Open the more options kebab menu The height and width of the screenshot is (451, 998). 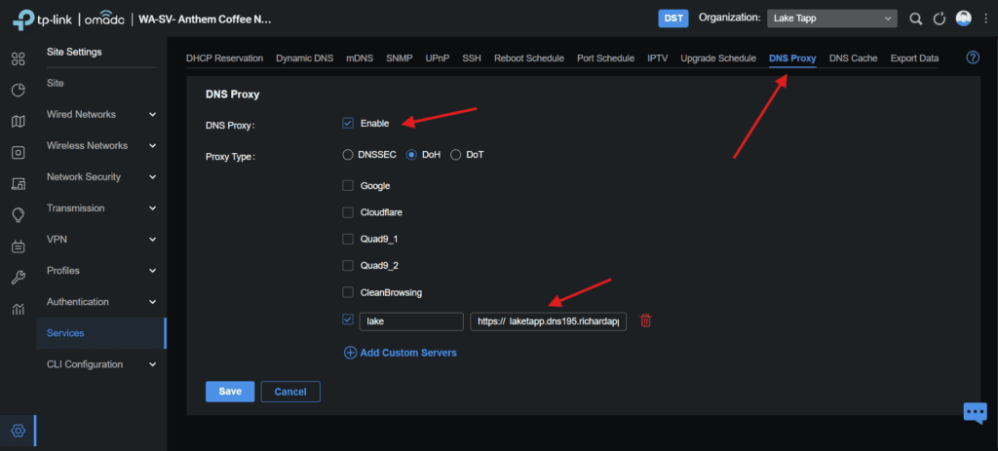coord(985,19)
